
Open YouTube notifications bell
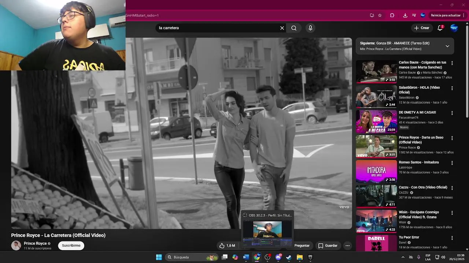pyautogui.click(x=440, y=28)
